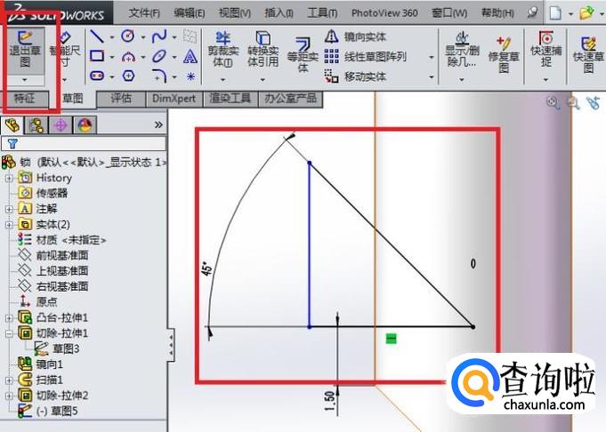Open the 编辑(E) menu
Image resolution: width=606 pixels, height=432 pixels.
click(189, 13)
